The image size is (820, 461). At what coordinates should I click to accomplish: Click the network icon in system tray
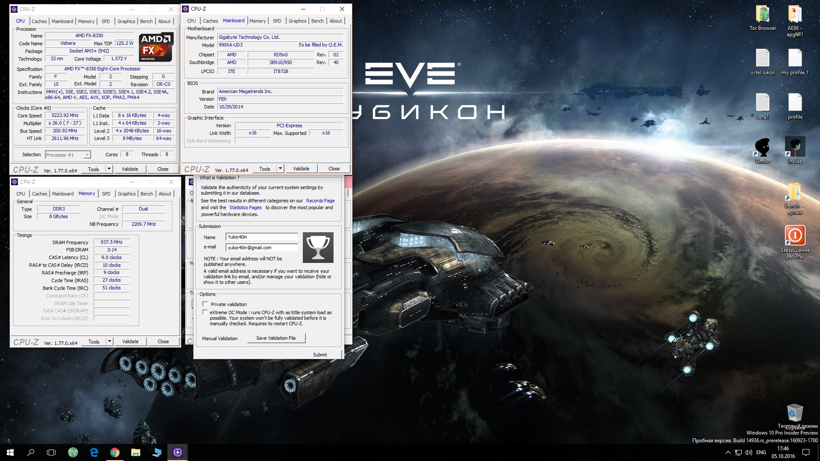(738, 452)
